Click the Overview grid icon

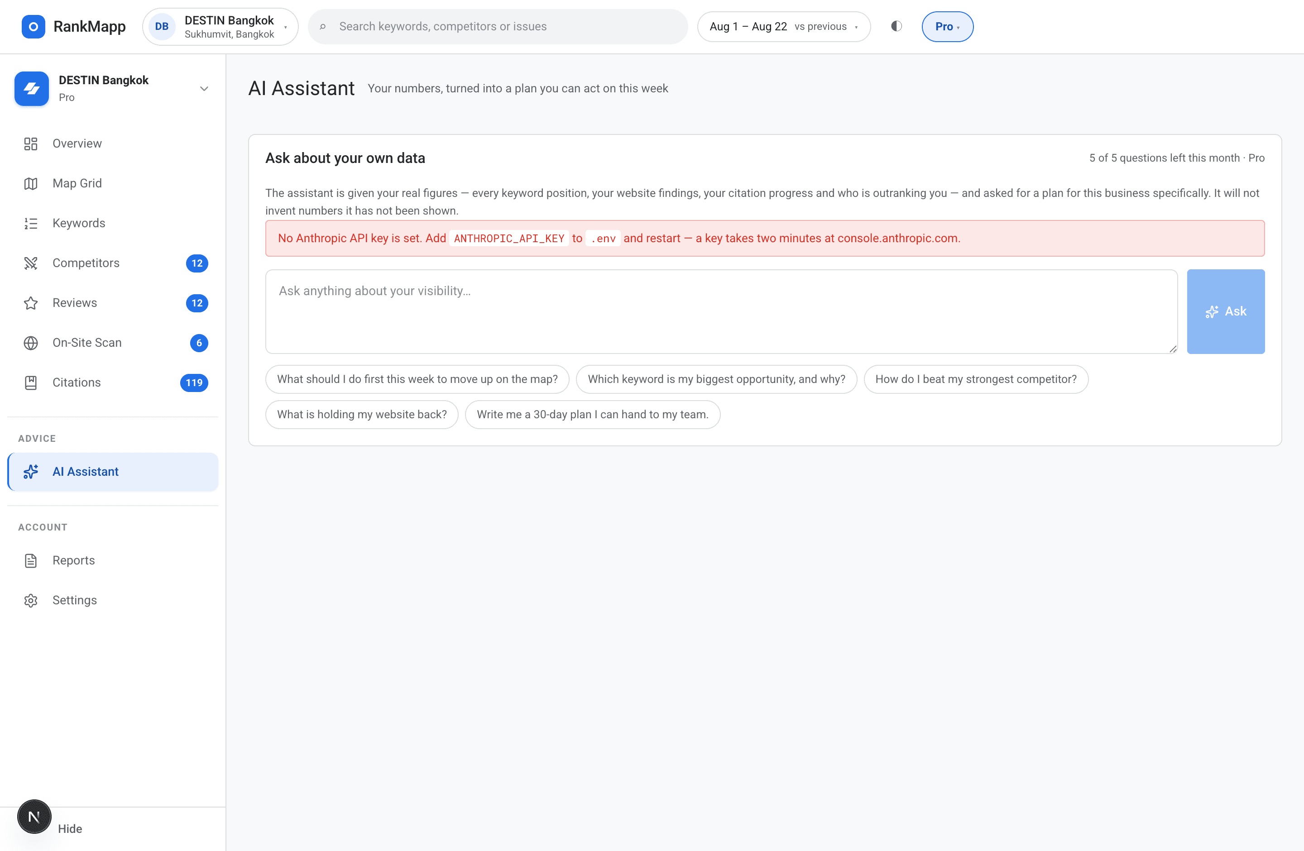pyautogui.click(x=31, y=143)
